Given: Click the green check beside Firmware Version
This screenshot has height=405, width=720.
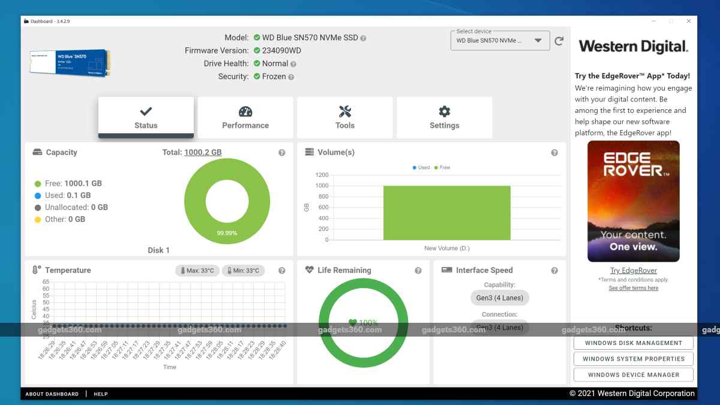Looking at the screenshot, I should tap(257, 50).
